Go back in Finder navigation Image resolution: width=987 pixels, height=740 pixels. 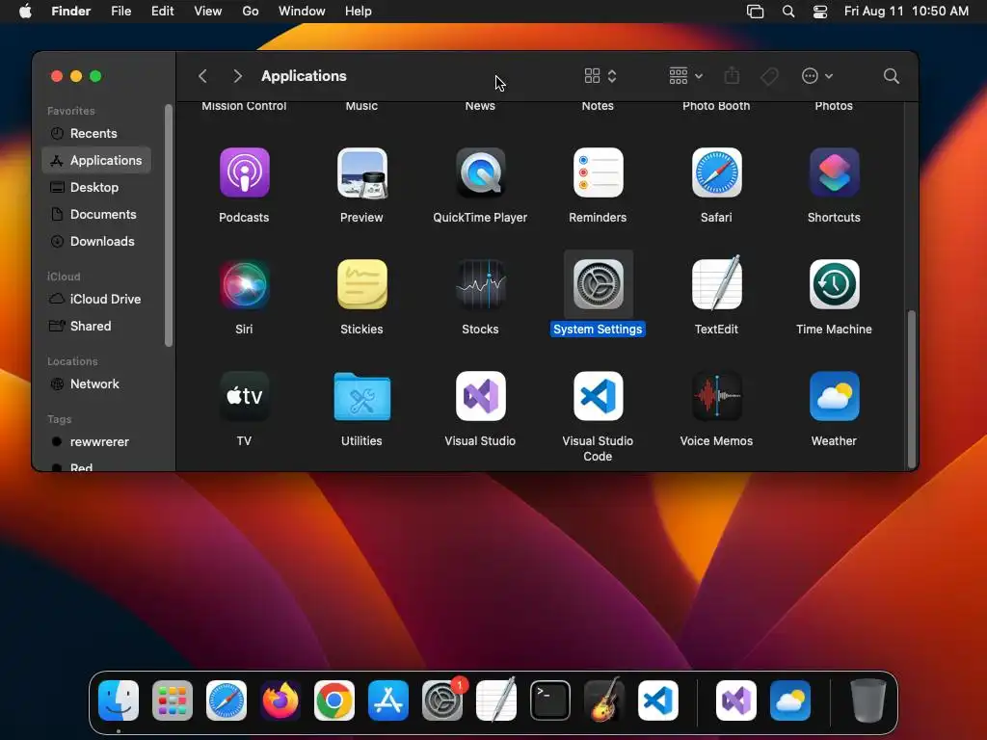pyautogui.click(x=202, y=76)
